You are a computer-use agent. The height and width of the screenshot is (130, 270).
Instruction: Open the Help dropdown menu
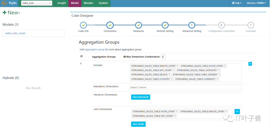(x=237, y=3)
